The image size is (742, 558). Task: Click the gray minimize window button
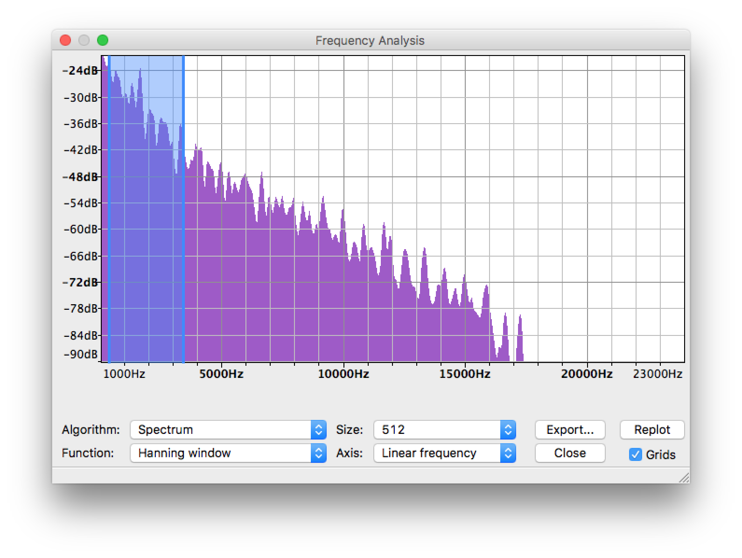point(84,41)
